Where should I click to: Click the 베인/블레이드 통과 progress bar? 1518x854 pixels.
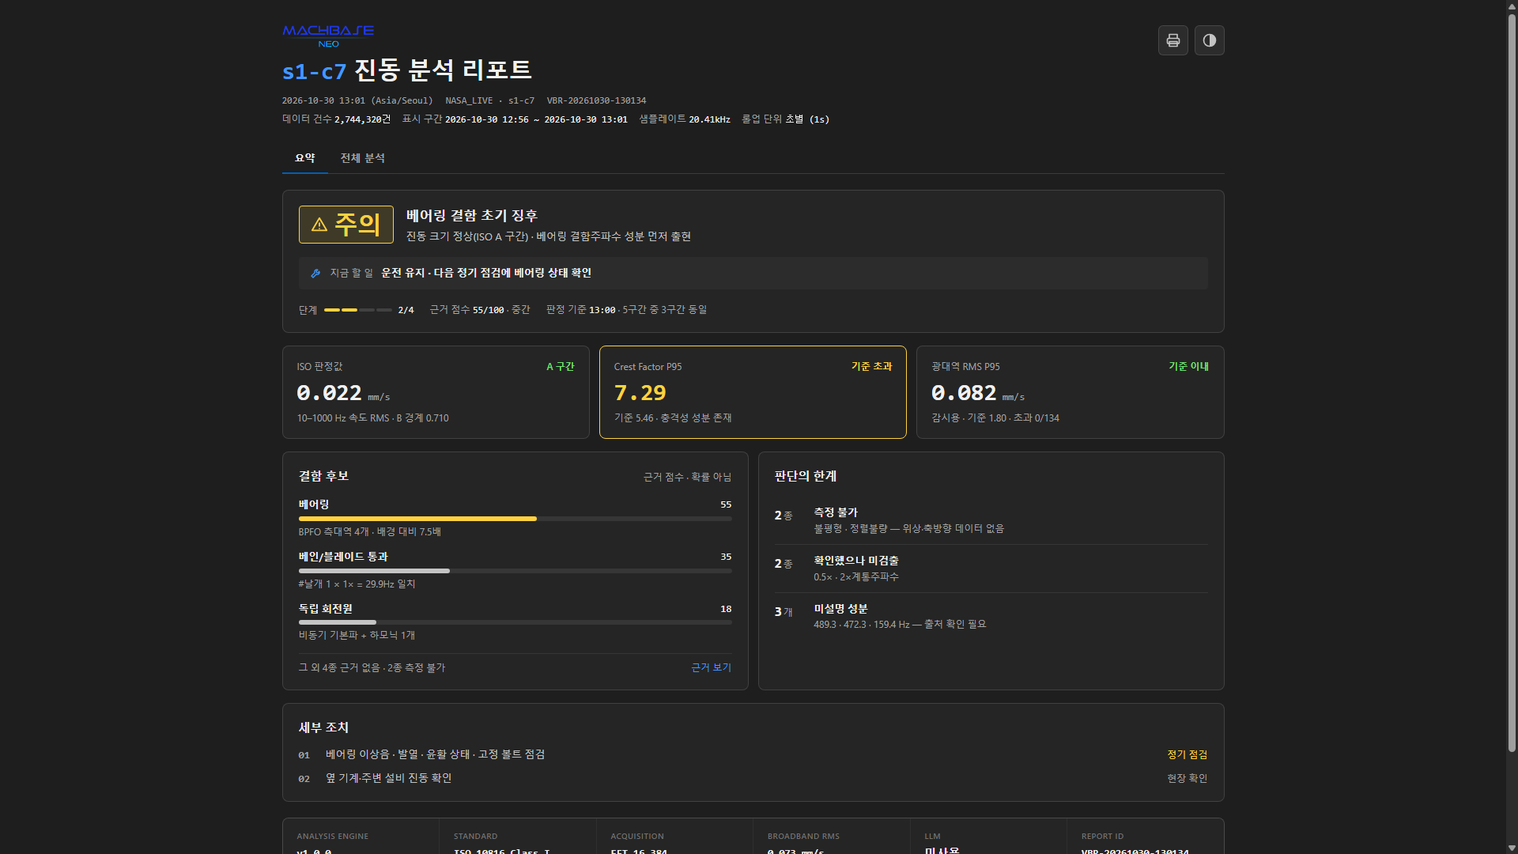515,571
